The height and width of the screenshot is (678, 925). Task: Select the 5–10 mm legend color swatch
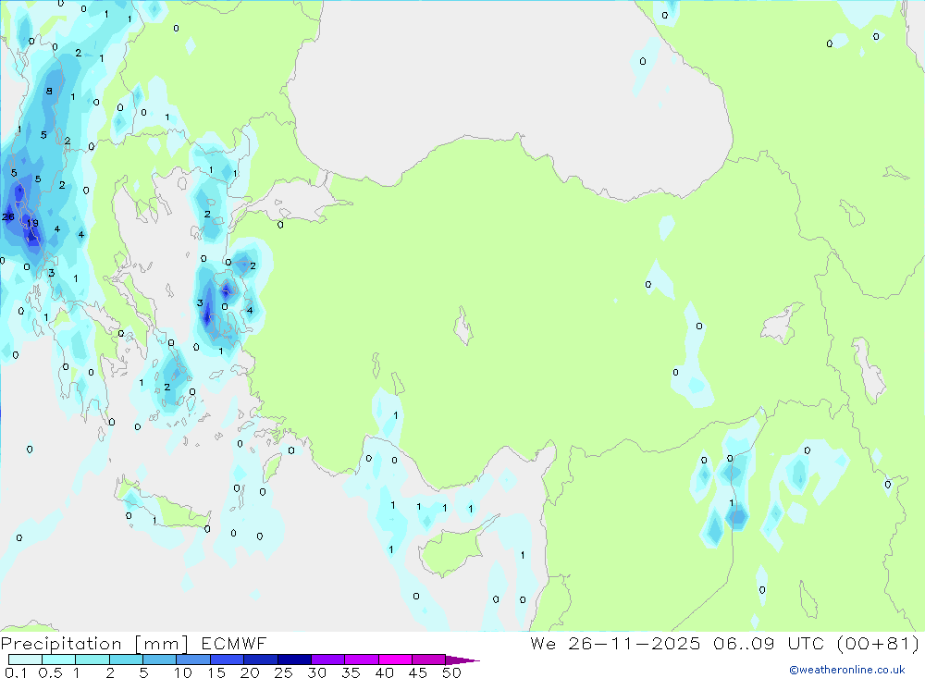coord(159,660)
